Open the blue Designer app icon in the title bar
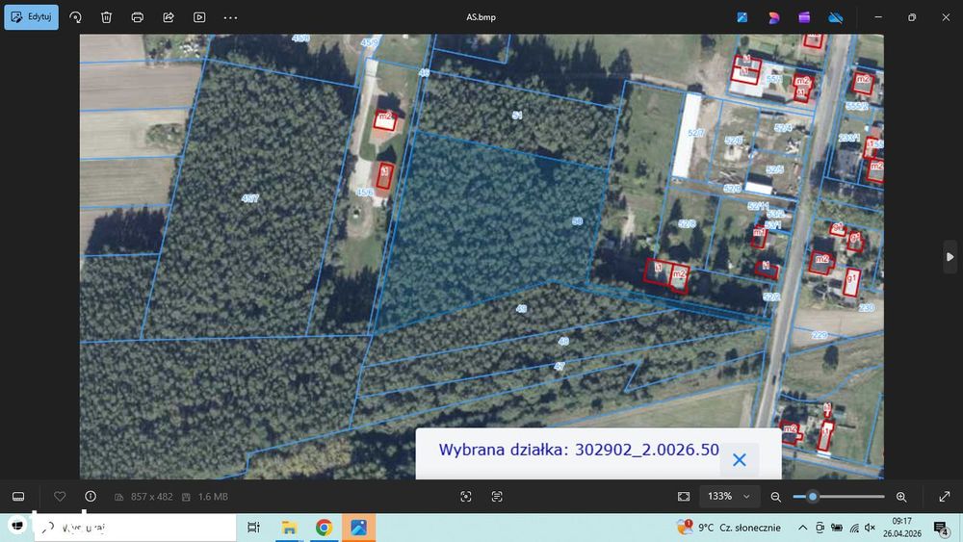This screenshot has height=542, width=963. coord(742,17)
